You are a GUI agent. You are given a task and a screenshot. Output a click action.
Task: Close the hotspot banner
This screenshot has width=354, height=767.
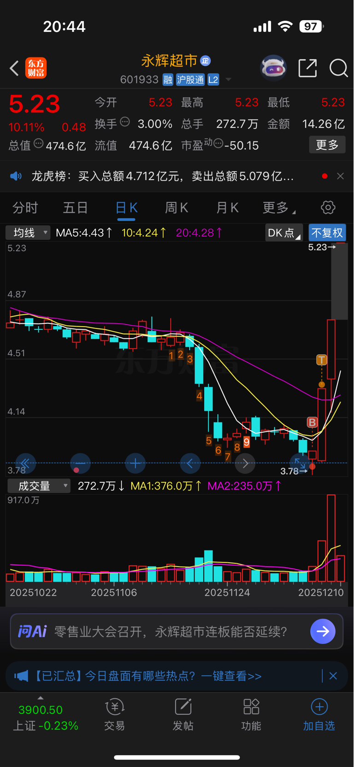click(333, 676)
